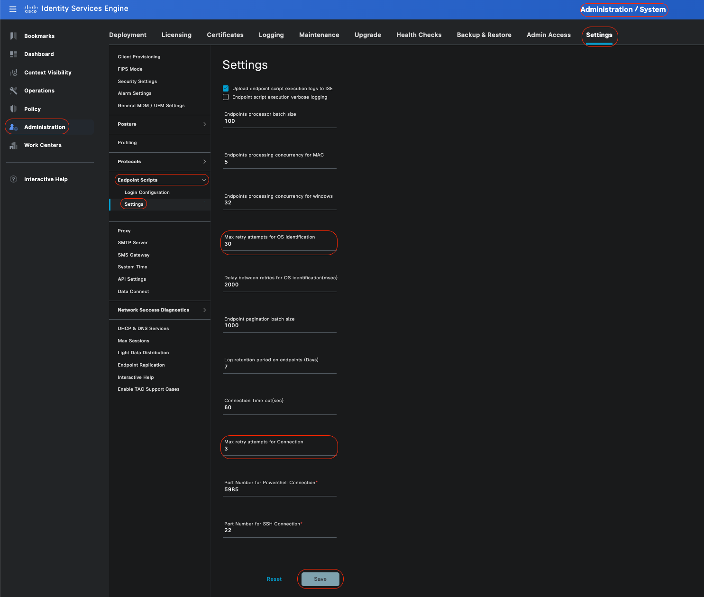Click the Interactive Help question-mark icon
The height and width of the screenshot is (597, 704).
point(13,179)
